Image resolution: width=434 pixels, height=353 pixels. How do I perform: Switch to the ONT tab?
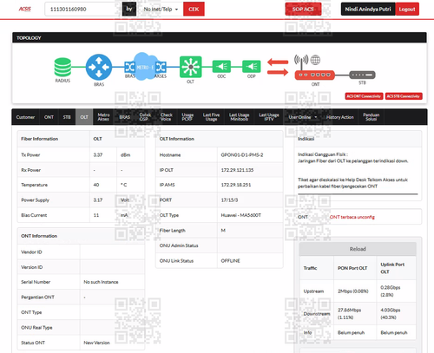(49, 117)
